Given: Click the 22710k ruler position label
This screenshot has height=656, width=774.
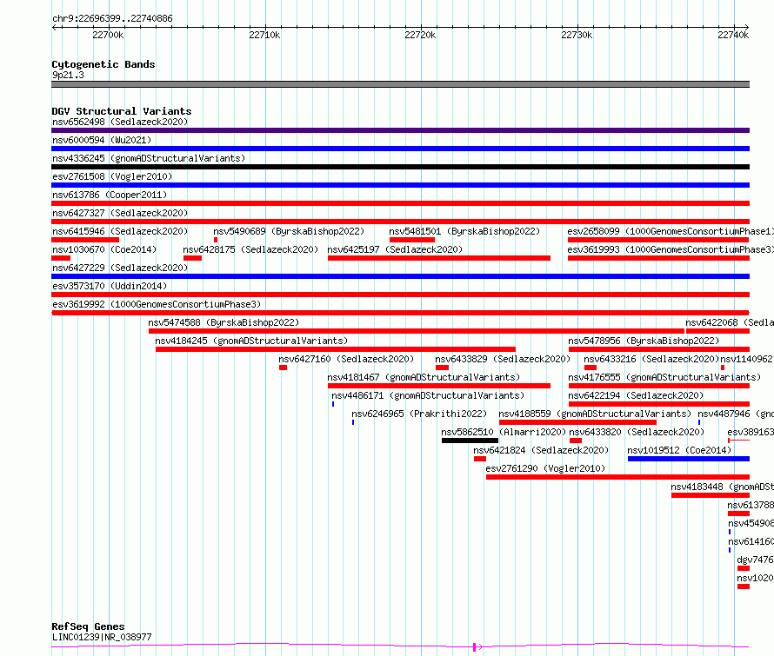Looking at the screenshot, I should coord(264,35).
